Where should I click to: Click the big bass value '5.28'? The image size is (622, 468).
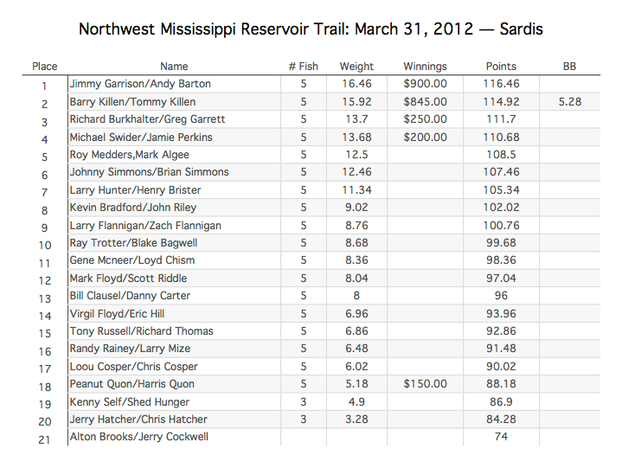[x=570, y=102]
